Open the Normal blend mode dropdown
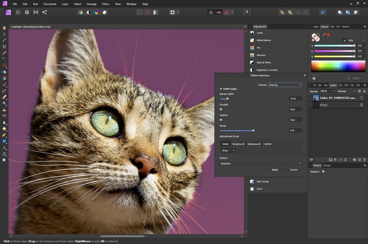This screenshot has width=368, height=244. [346, 91]
